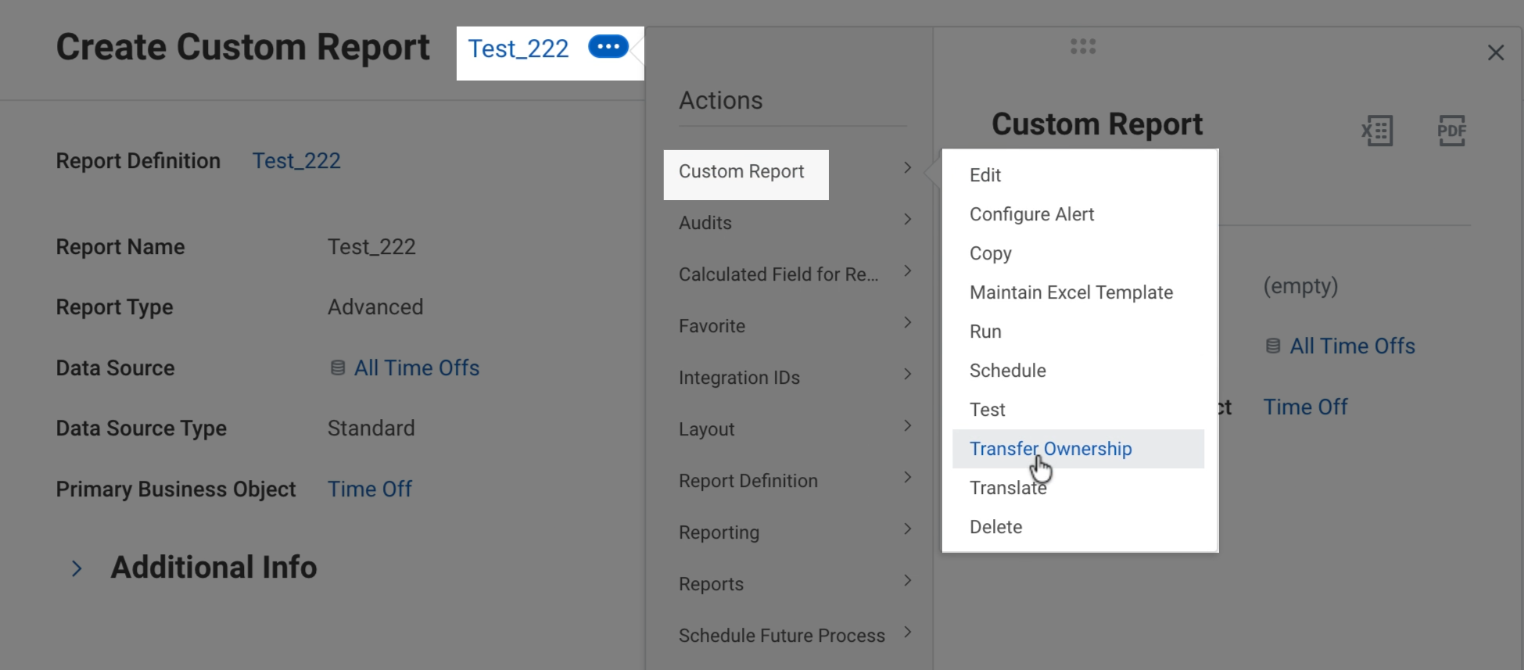Click the Advanced report type value

coord(375,307)
